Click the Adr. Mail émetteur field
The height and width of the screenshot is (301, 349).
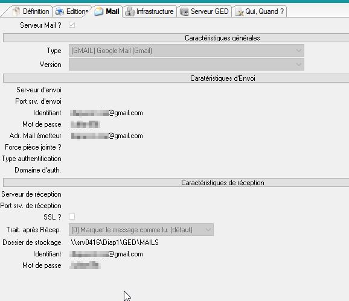click(107, 136)
